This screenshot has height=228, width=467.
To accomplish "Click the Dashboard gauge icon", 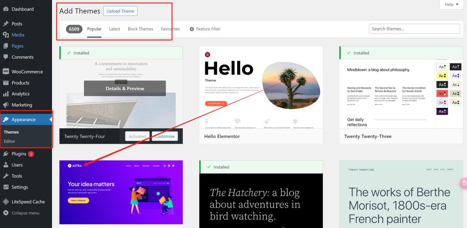I will point(5,9).
